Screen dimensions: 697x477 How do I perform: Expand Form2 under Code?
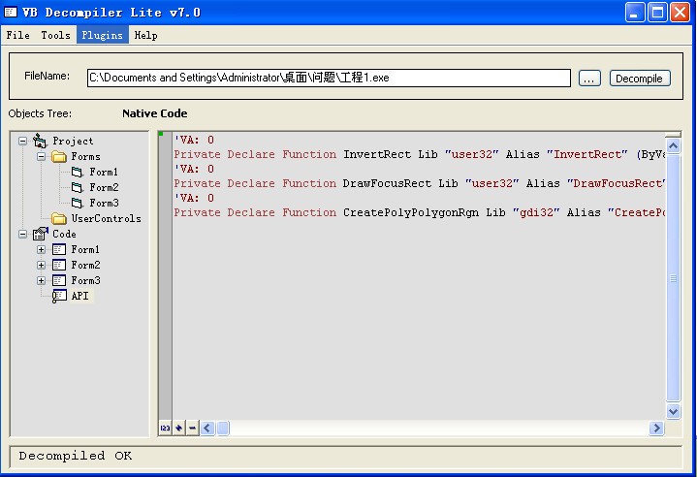click(41, 266)
